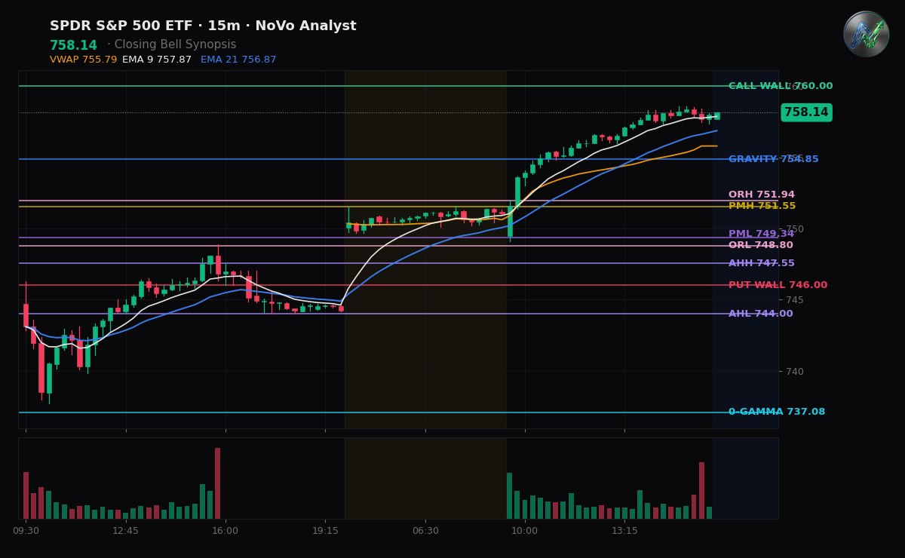Click the ORL 748.80 level label
Screen dimensions: 905x558
[761, 245]
